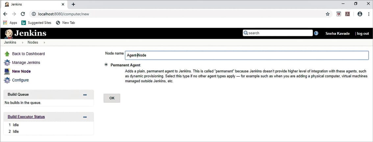
Task: View site information icon in address bar
Action: point(34,14)
